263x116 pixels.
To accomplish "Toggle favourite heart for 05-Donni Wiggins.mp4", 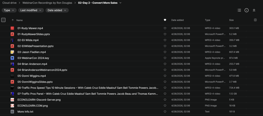I will 165,76.
